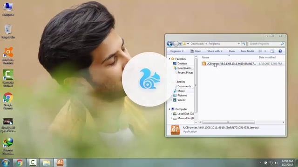The image size is (298, 167).
Task: Open the address bar history dropdown
Action: click(x=239, y=44)
